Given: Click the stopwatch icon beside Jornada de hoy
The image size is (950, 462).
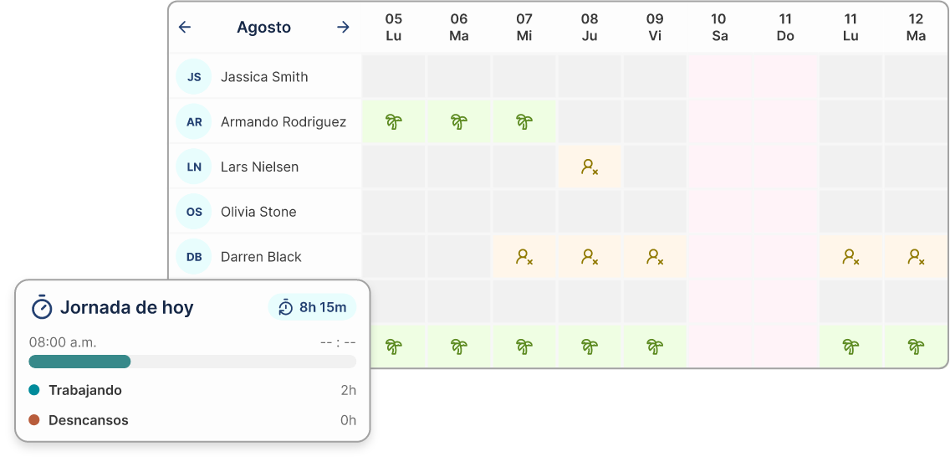Looking at the screenshot, I should [x=42, y=307].
